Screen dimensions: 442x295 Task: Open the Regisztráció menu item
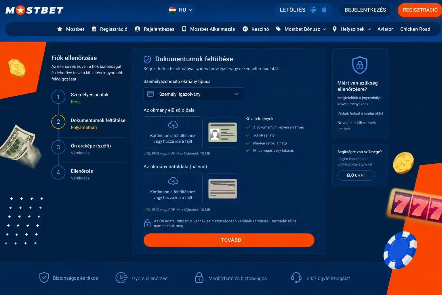[114, 29]
